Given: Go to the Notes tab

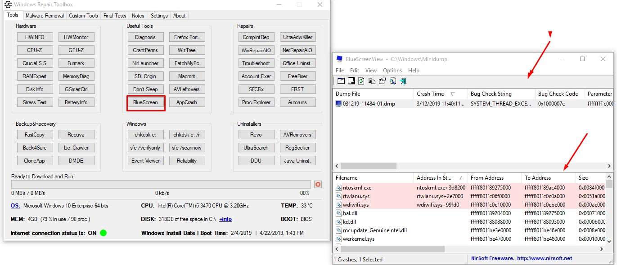Looking at the screenshot, I should 138,16.
